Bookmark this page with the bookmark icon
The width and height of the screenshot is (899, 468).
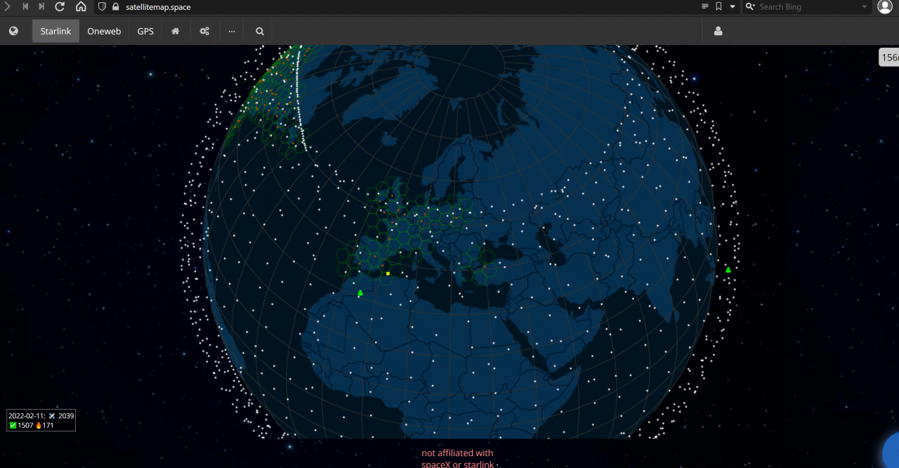pos(718,6)
